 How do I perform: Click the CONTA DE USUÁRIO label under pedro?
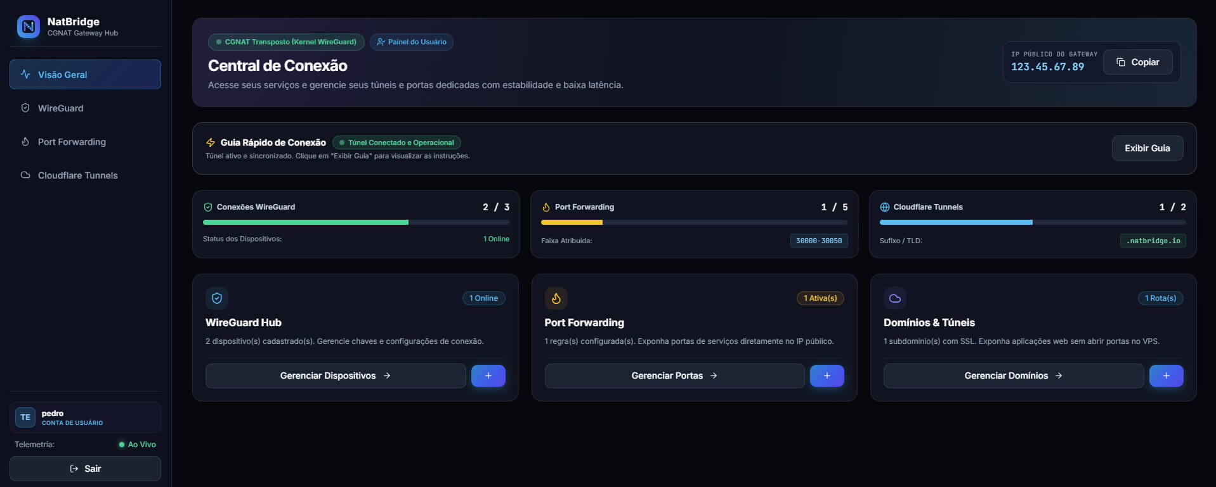tap(72, 423)
